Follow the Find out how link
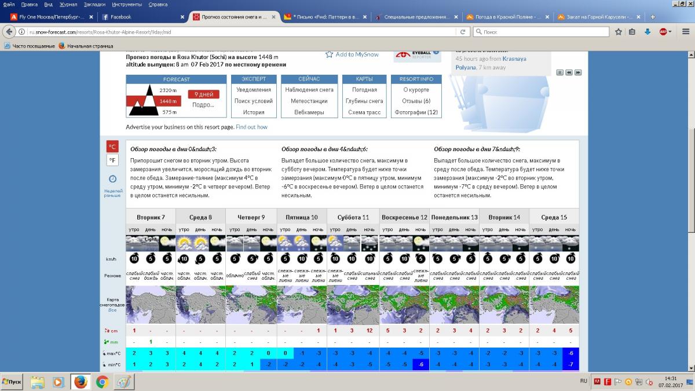 pos(252,127)
